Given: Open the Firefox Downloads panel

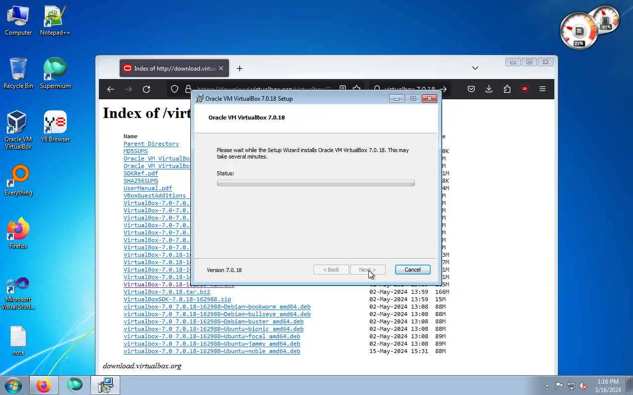Looking at the screenshot, I should click(x=489, y=89).
